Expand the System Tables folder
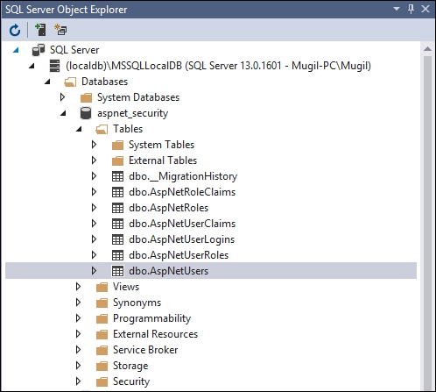Image resolution: width=436 pixels, height=392 pixels. (94, 145)
